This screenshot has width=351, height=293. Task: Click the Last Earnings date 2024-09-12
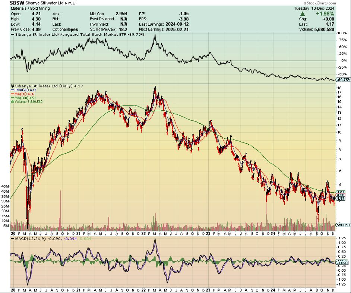coord(177,24)
